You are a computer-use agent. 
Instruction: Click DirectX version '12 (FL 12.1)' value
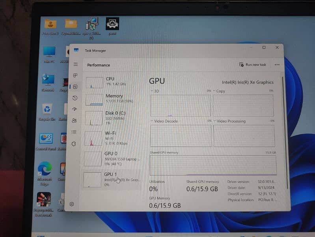coord(267,194)
